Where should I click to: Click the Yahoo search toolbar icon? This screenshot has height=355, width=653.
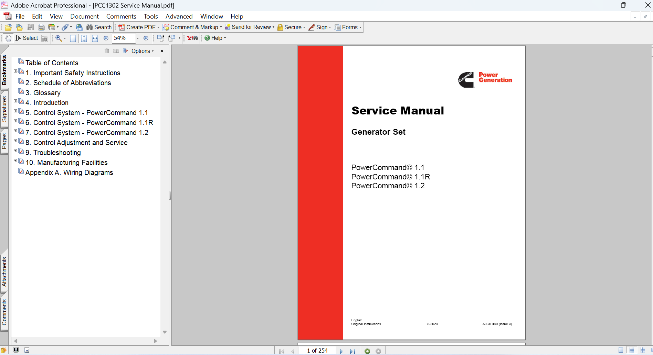(x=192, y=38)
